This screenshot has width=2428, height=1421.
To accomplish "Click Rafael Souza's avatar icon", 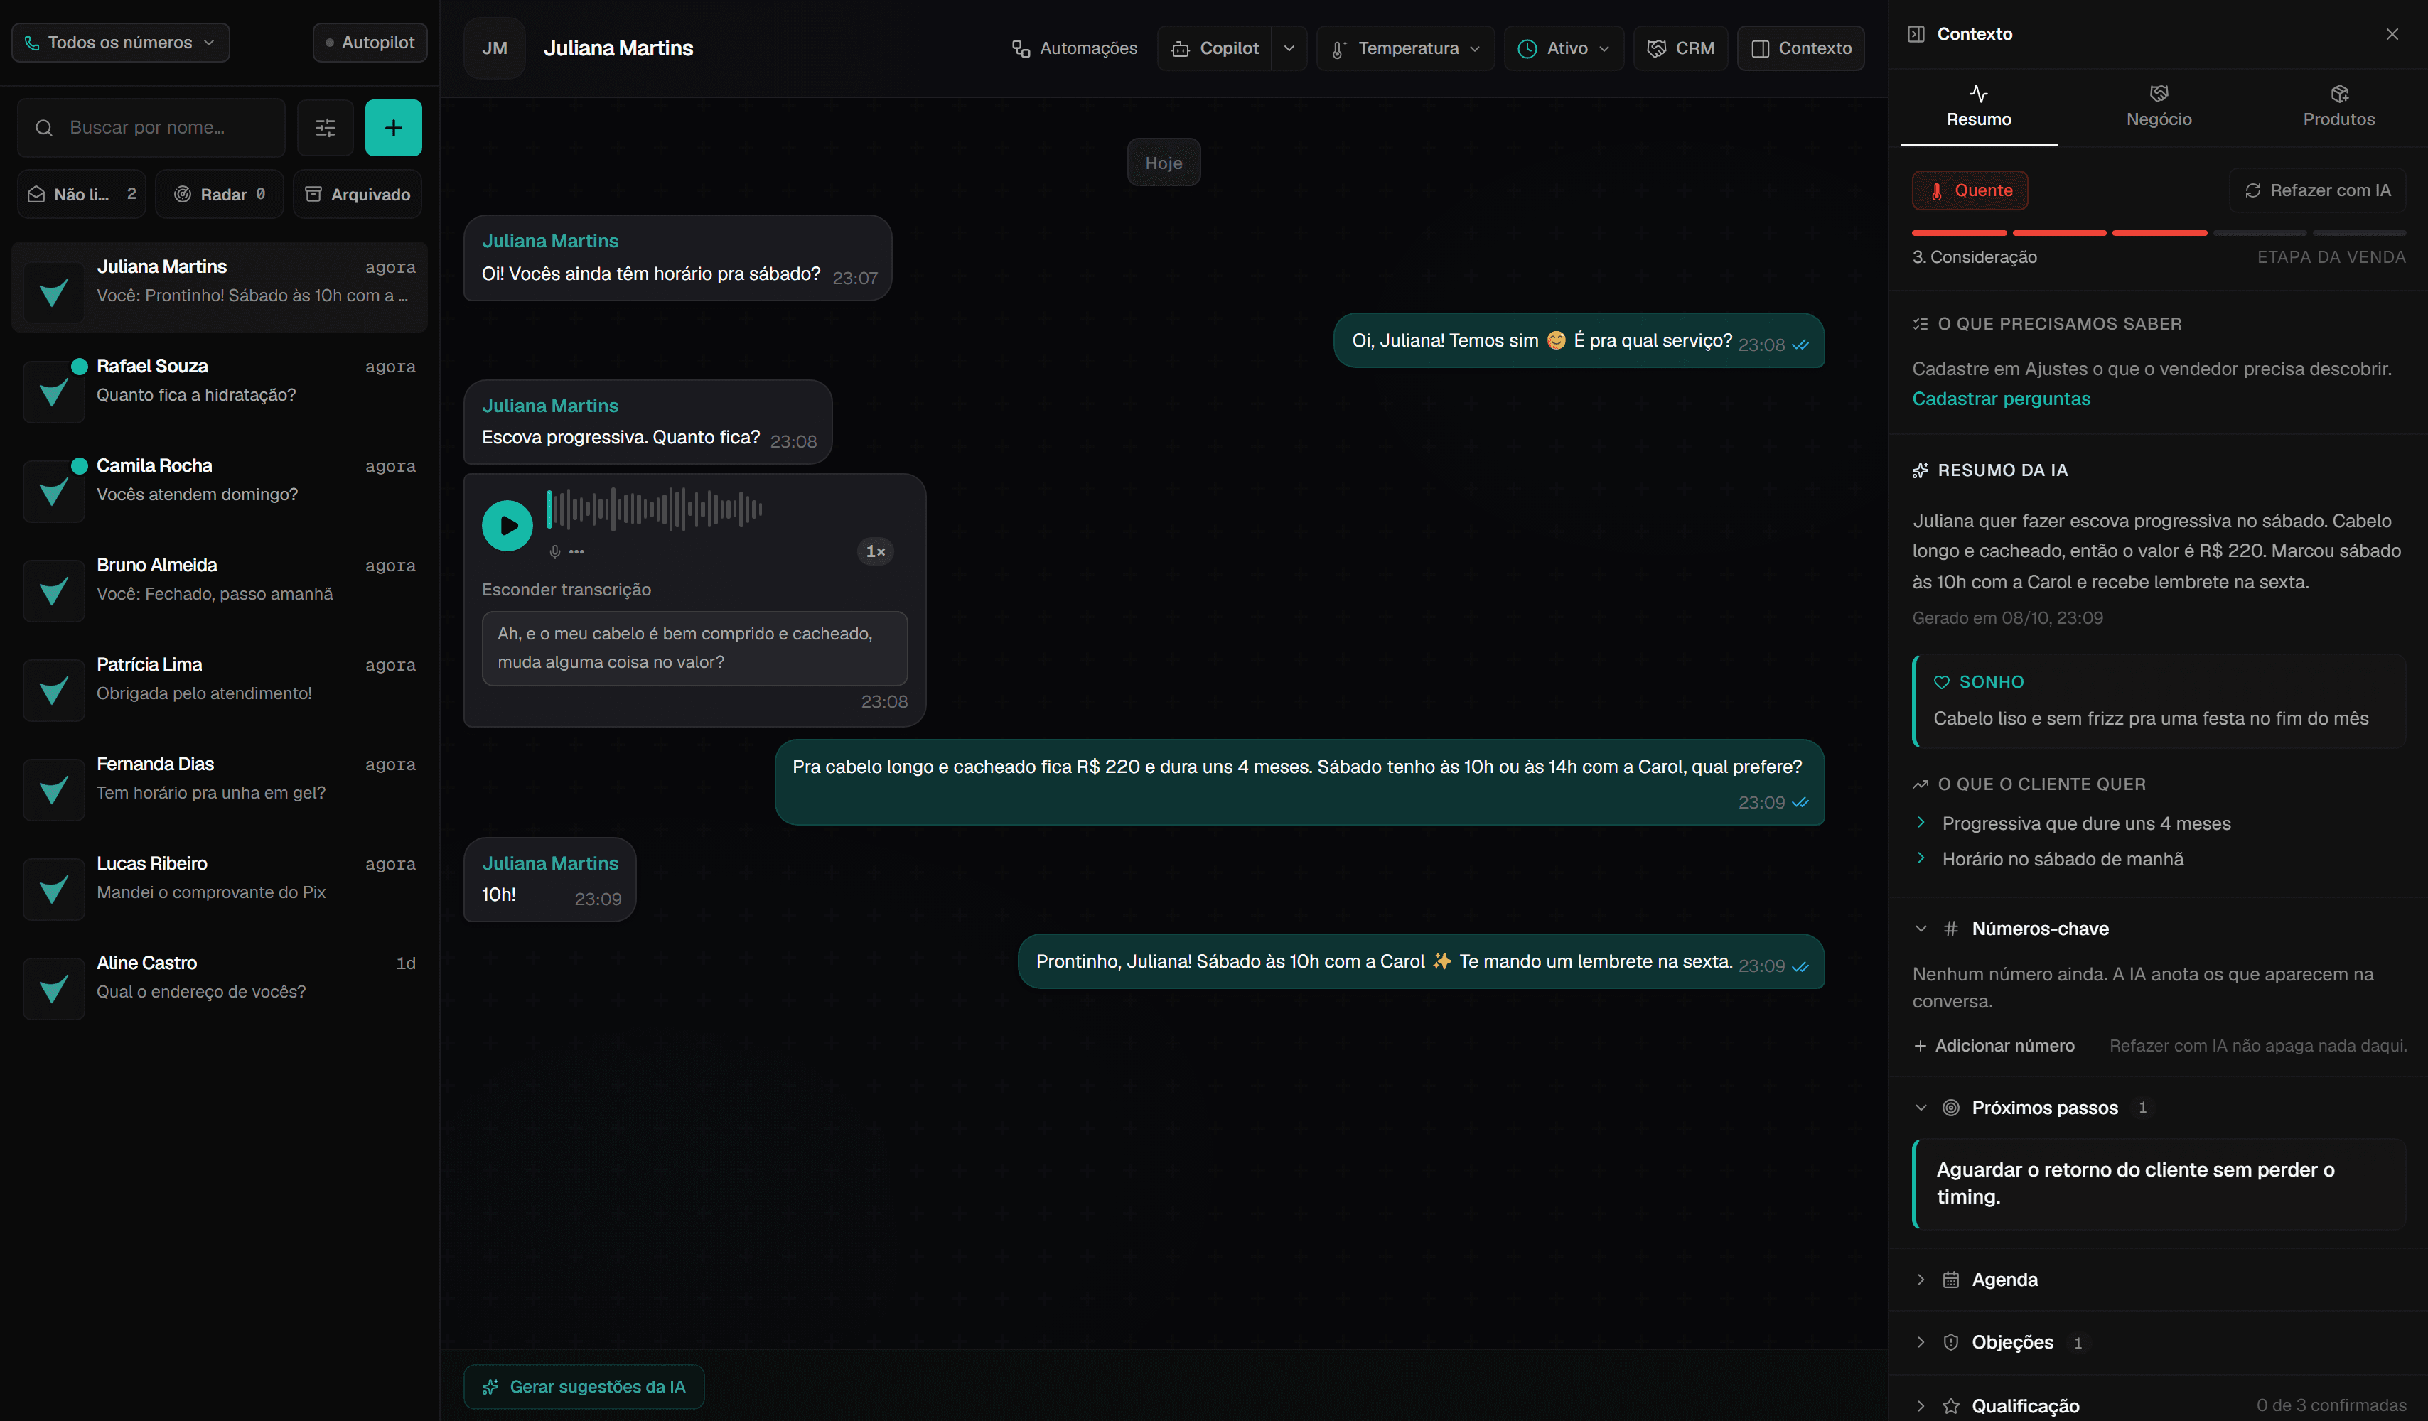I will click(54, 391).
